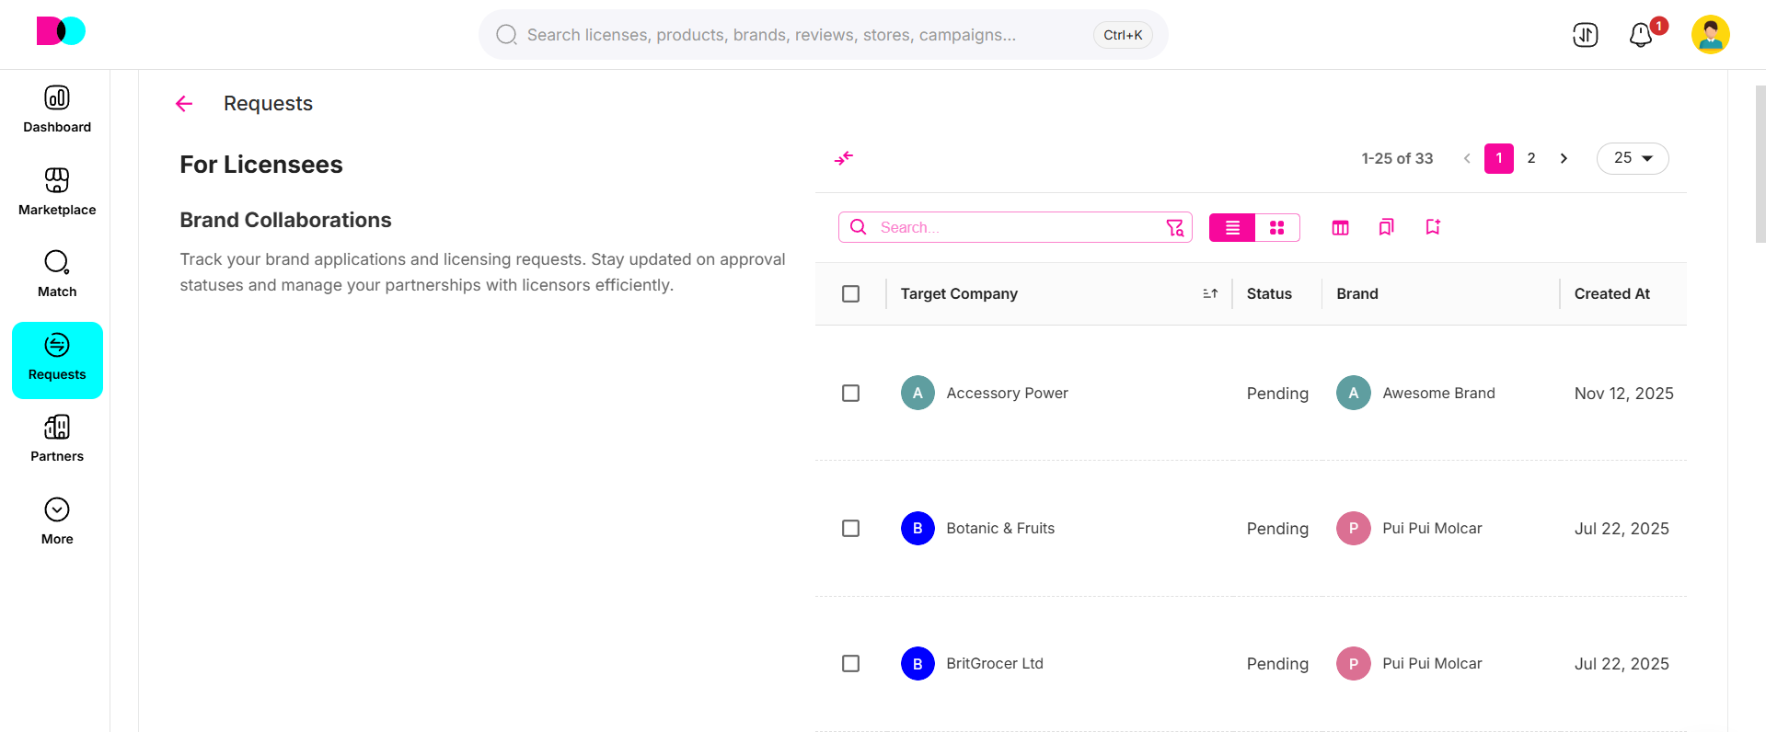Open the 25 rows per page dropdown
Viewport: 1766px width, 732px height.
pyautogui.click(x=1633, y=158)
